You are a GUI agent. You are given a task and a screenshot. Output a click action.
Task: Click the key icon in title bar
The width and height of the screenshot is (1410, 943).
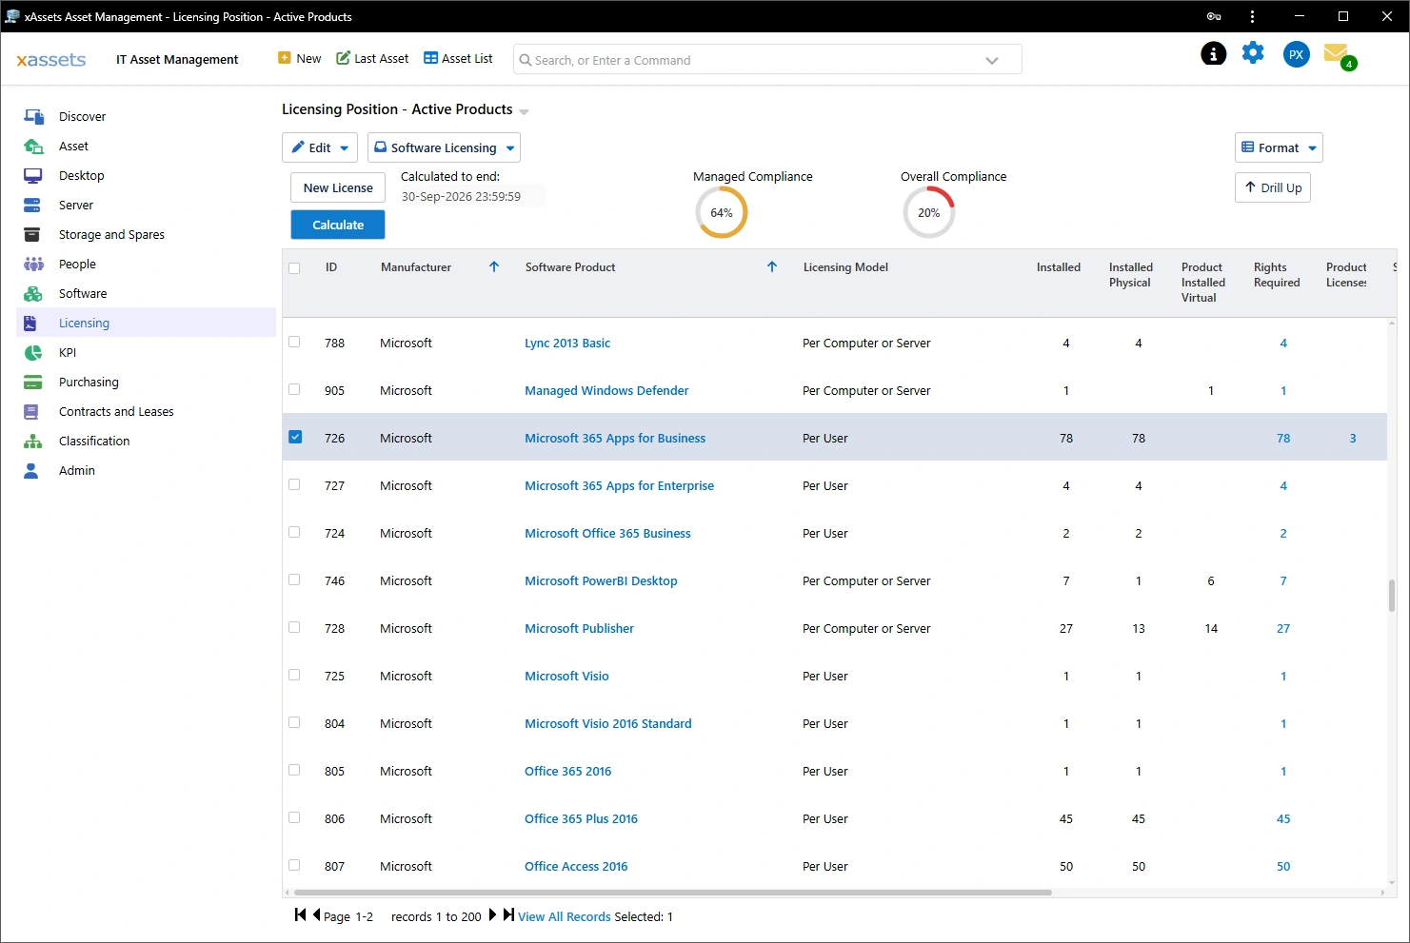1214,16
